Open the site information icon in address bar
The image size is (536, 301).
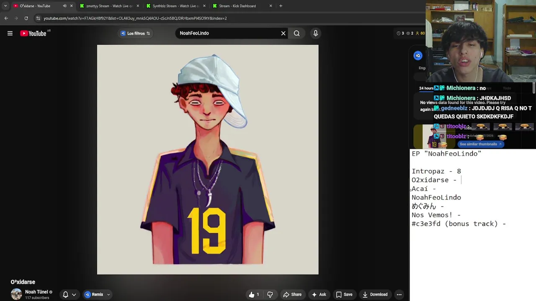coord(38,18)
